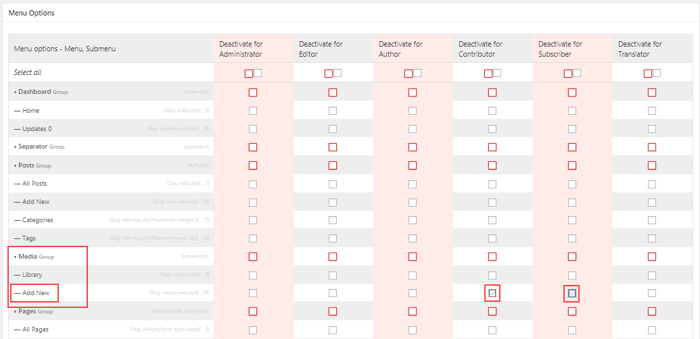Viewport: 700px width, 339px height.
Task: Click the '— Home' row label
Action: (x=27, y=111)
